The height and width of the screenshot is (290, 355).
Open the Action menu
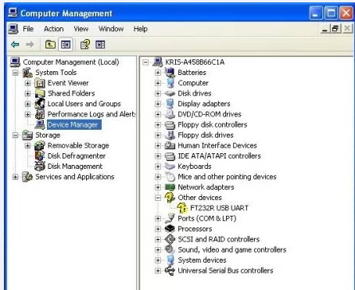(x=54, y=29)
